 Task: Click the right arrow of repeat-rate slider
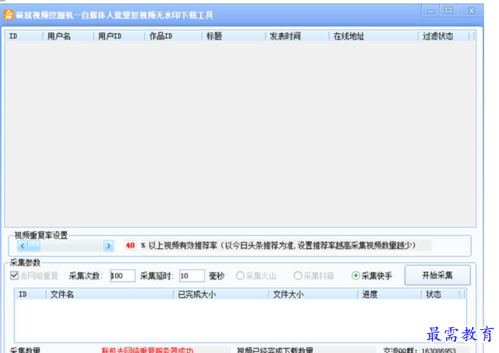pyautogui.click(x=109, y=246)
